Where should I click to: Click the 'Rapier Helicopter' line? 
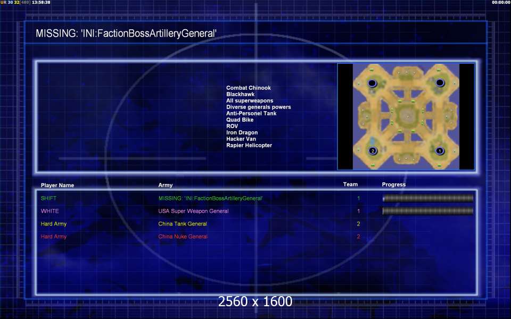[249, 145]
